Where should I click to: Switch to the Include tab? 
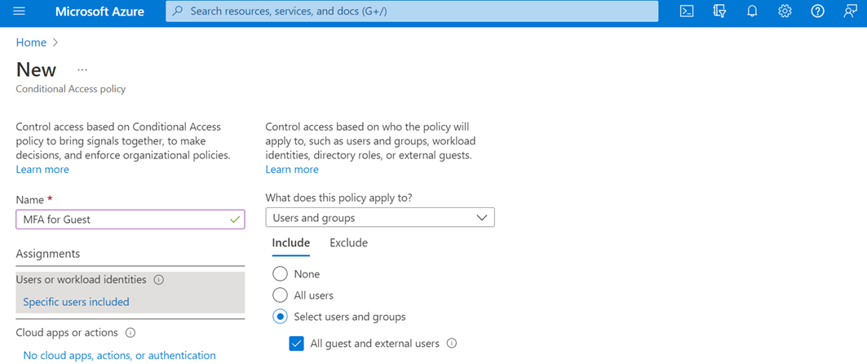pyautogui.click(x=291, y=243)
